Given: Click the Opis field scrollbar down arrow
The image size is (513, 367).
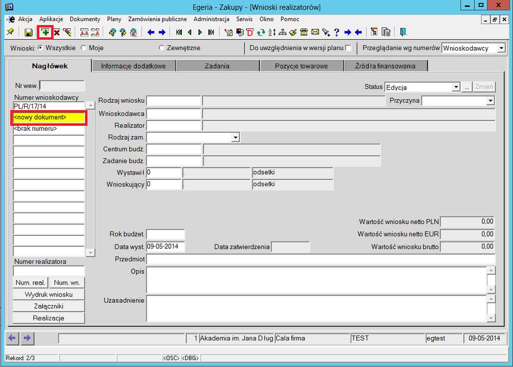Looking at the screenshot, I should [491, 289].
